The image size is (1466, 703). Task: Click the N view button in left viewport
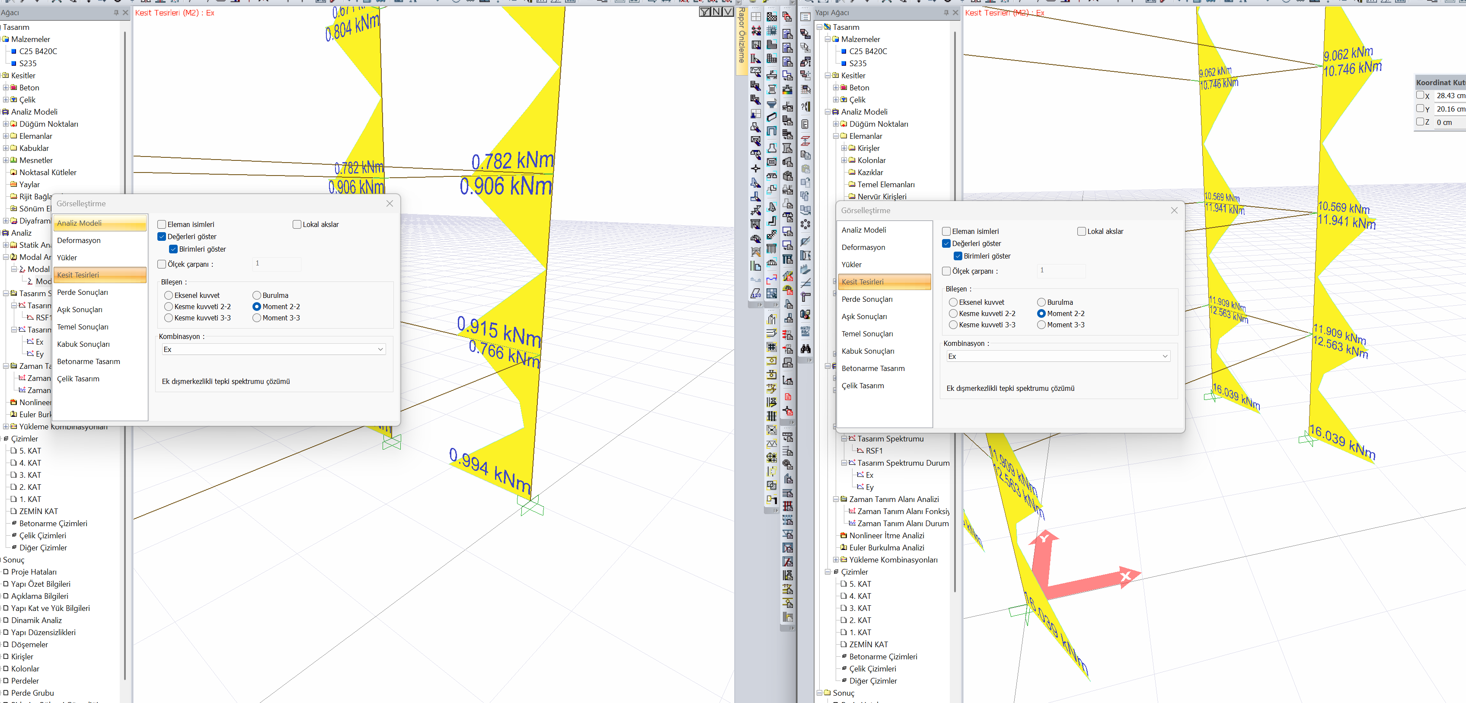(716, 12)
